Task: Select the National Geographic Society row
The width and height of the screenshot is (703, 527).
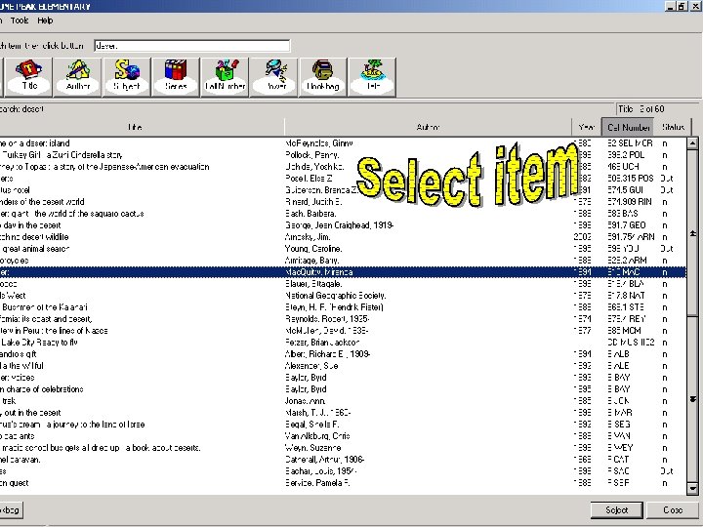Action: tap(343, 296)
